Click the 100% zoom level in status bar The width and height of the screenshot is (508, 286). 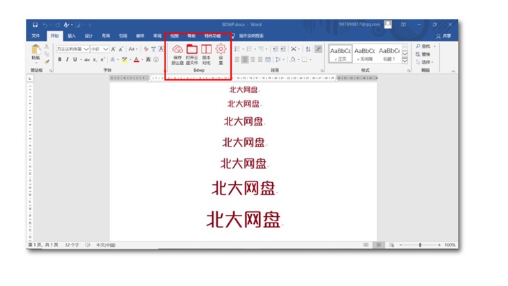tap(449, 245)
